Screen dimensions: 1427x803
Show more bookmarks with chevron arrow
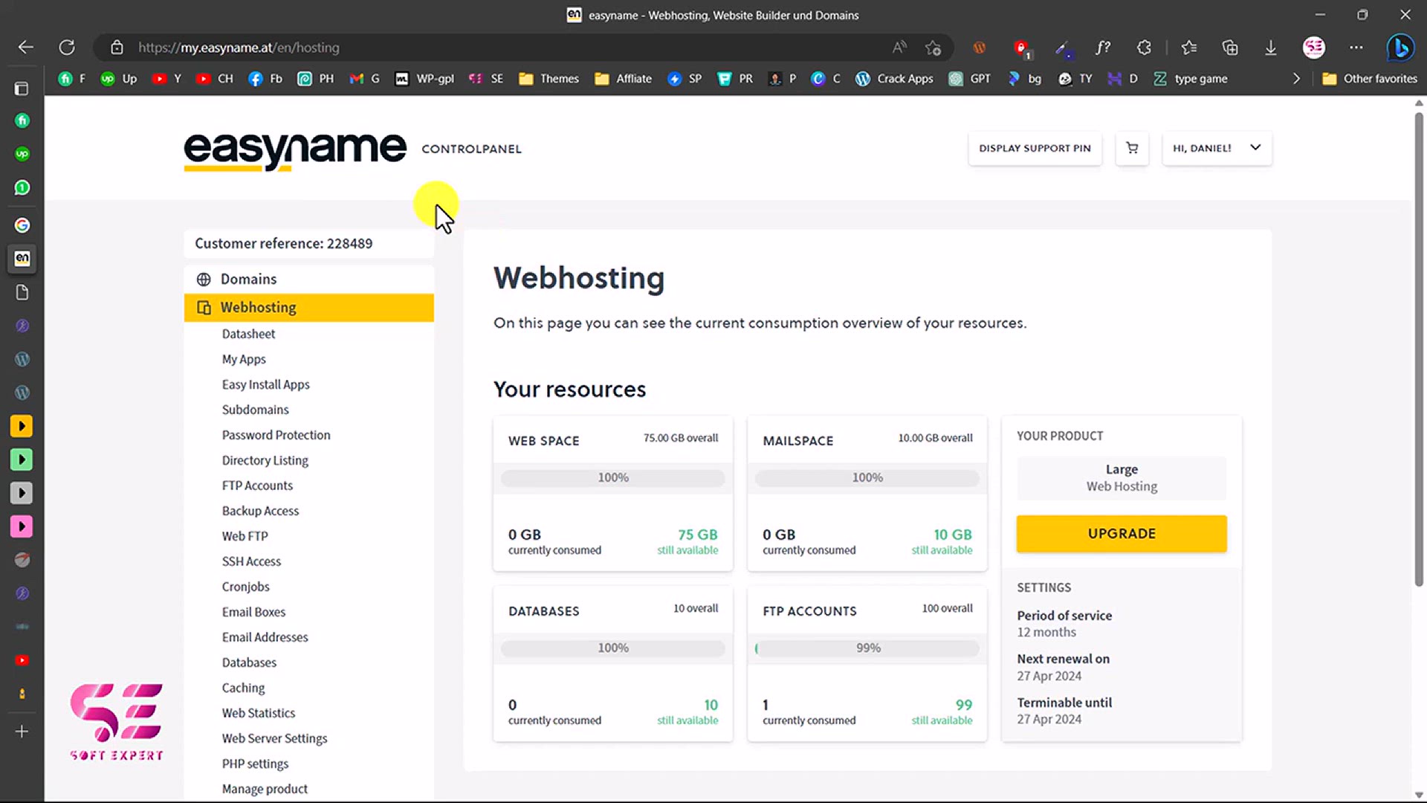tap(1296, 79)
